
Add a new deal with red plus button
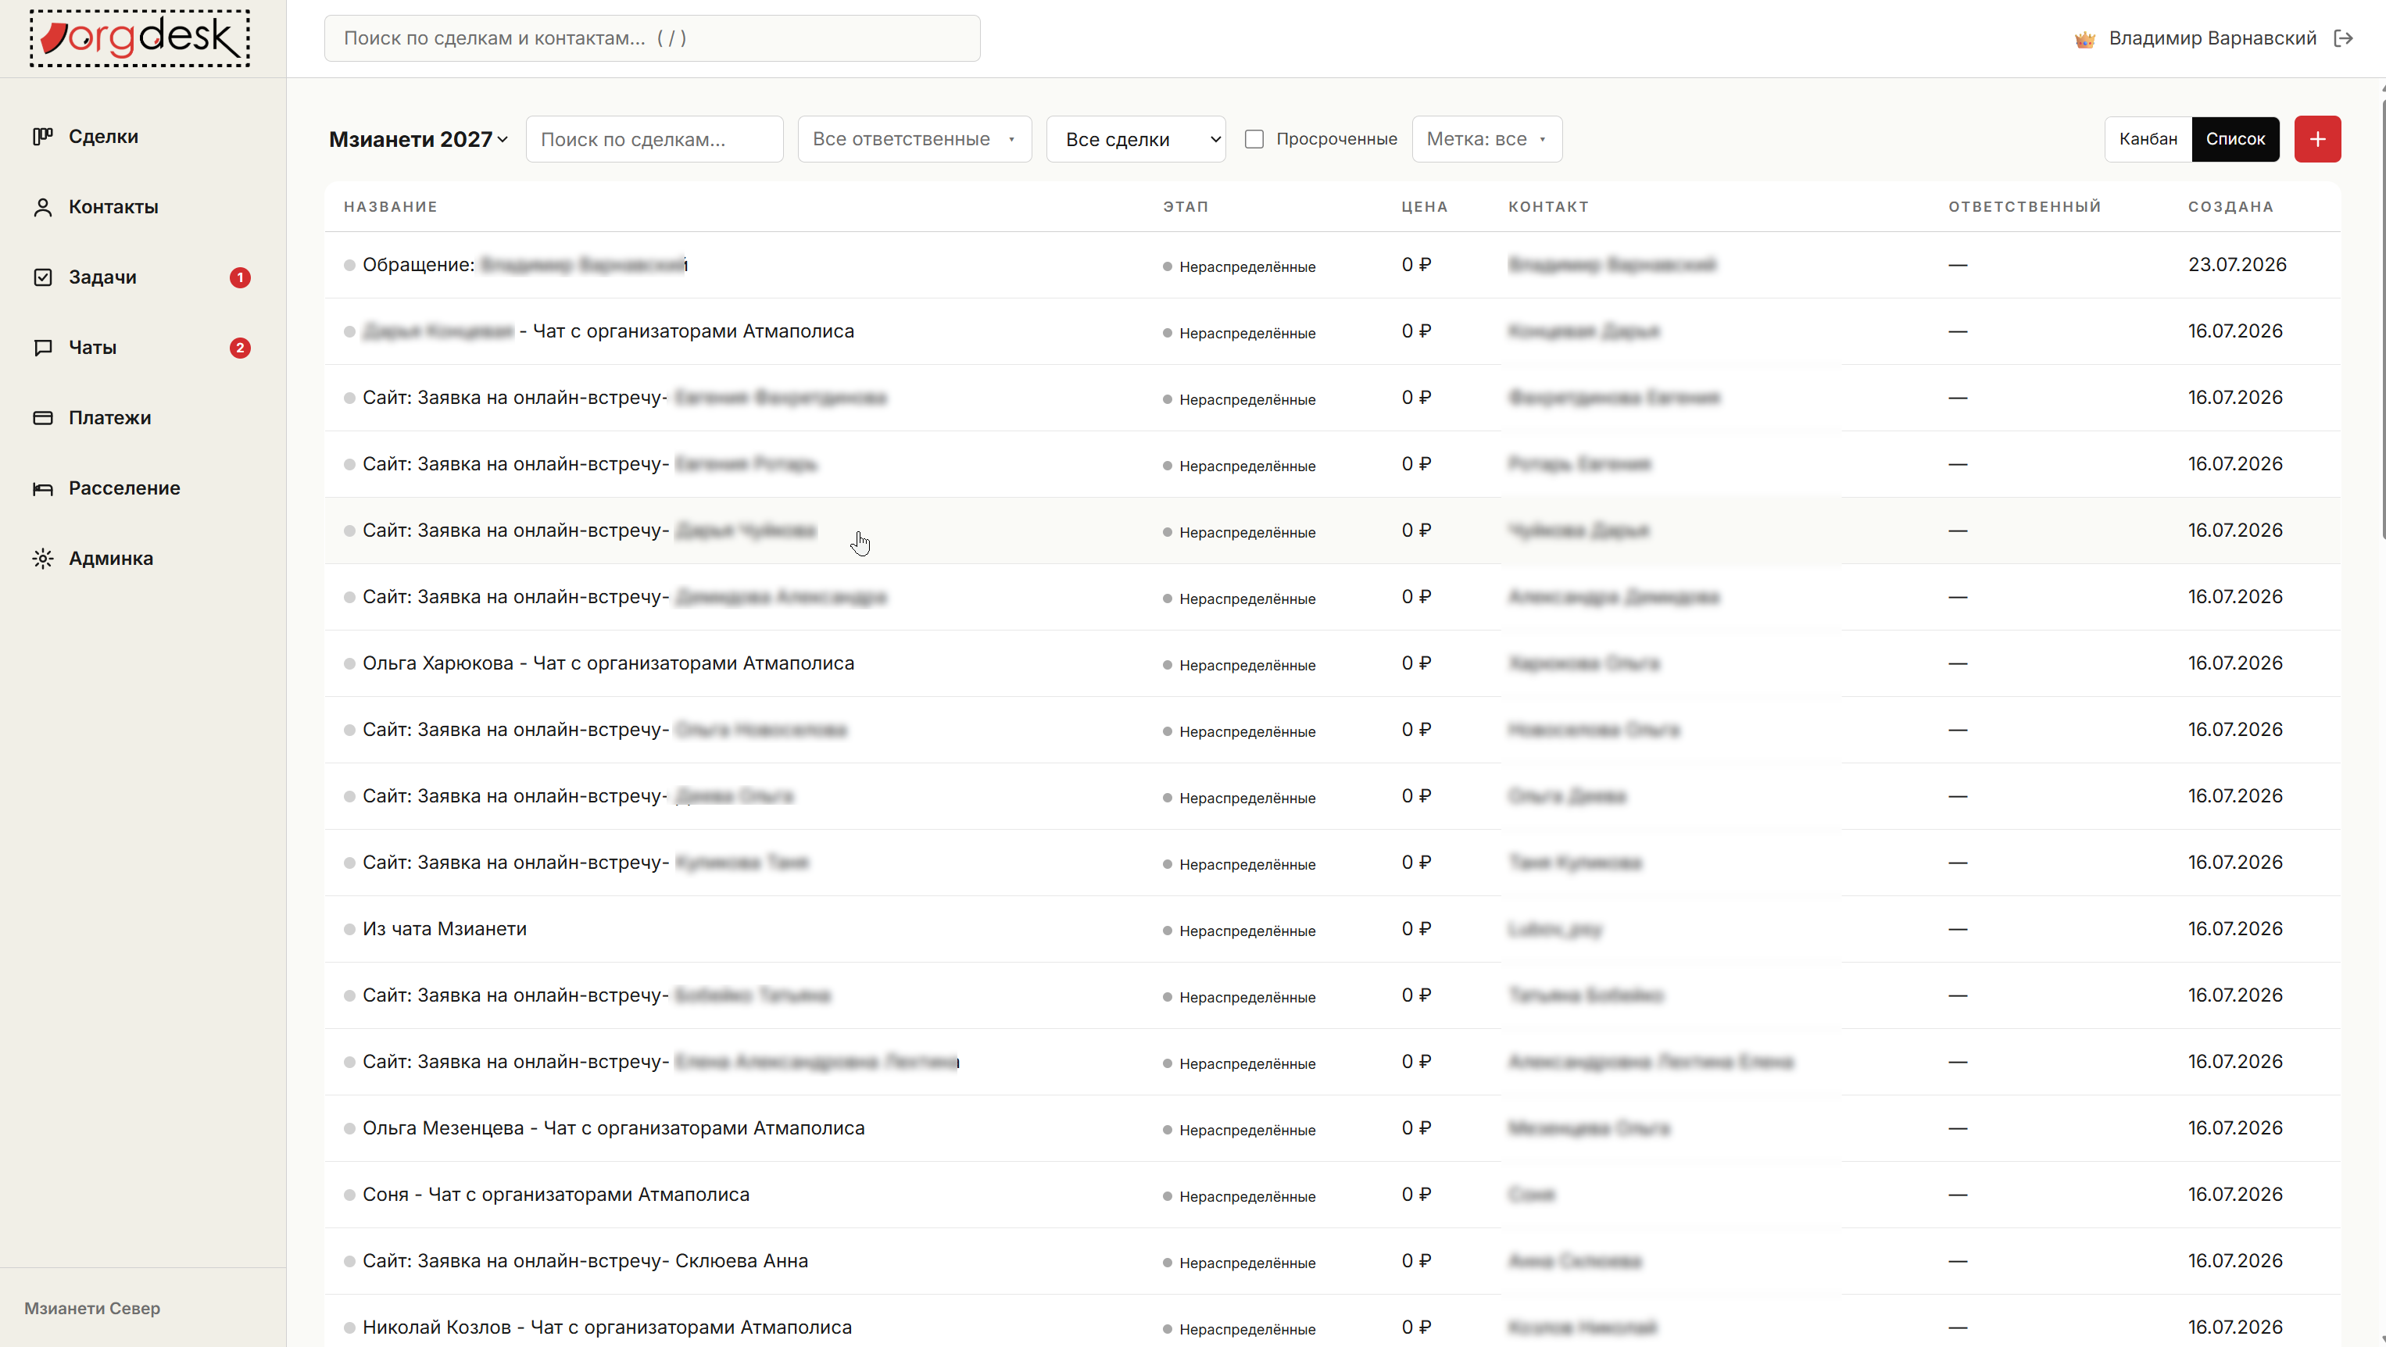coord(2317,139)
